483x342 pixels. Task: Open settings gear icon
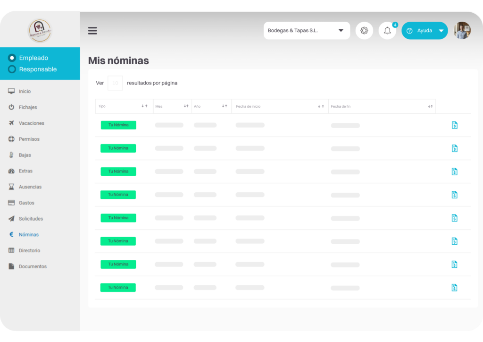click(x=364, y=31)
